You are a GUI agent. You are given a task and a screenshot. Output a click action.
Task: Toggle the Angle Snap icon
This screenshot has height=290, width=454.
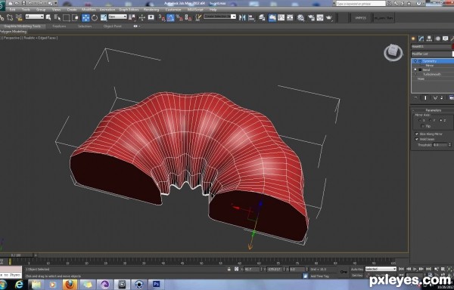170,17
